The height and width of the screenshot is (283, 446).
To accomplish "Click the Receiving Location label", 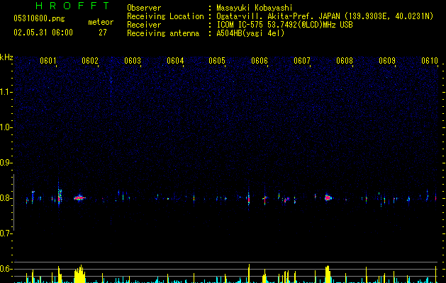I will pos(165,16).
